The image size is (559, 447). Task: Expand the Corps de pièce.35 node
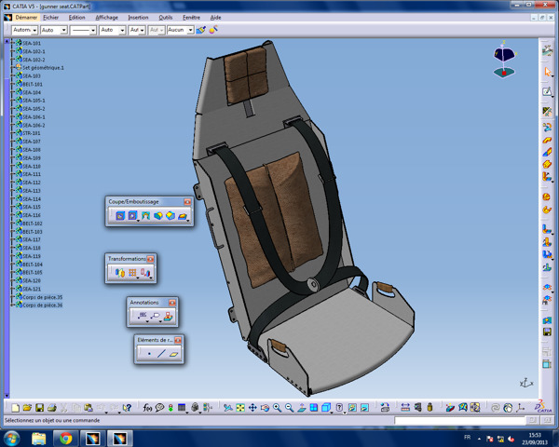click(x=12, y=297)
